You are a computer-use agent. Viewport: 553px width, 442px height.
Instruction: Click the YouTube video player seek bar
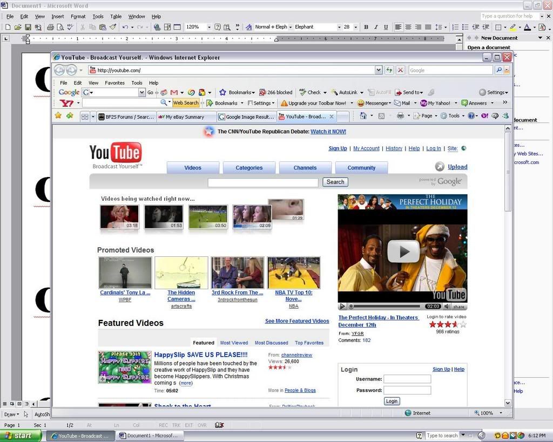click(x=386, y=307)
